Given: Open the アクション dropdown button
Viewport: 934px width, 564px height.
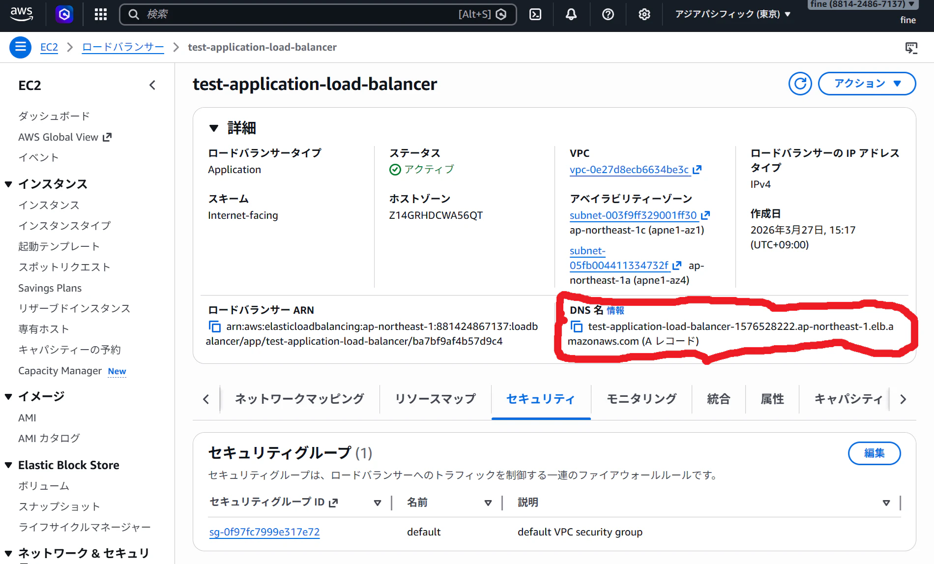Looking at the screenshot, I should point(867,84).
